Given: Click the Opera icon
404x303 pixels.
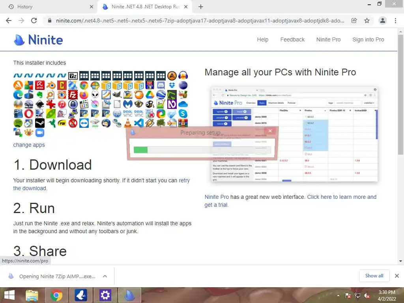Looking at the screenshot, I should point(29,114).
